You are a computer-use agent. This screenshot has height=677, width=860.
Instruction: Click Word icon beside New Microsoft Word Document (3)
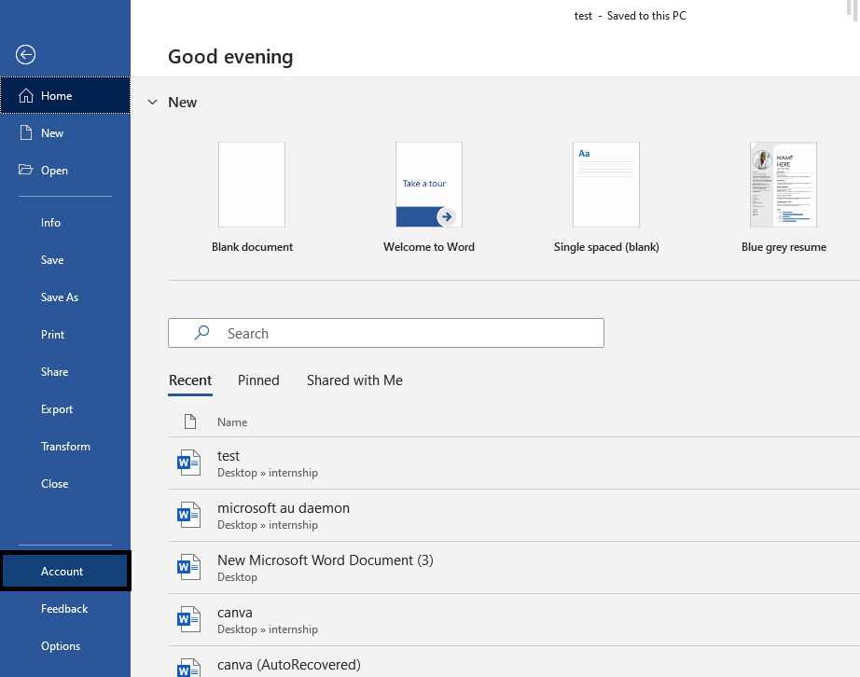coord(188,567)
